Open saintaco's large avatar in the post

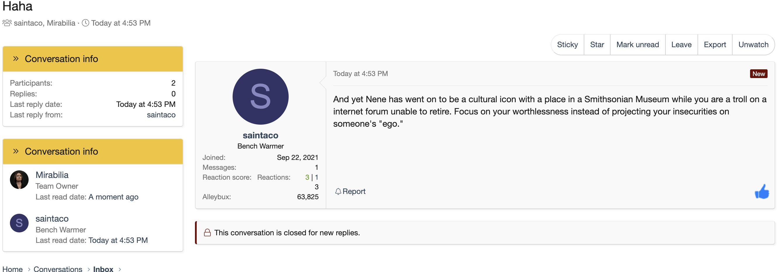click(x=260, y=96)
